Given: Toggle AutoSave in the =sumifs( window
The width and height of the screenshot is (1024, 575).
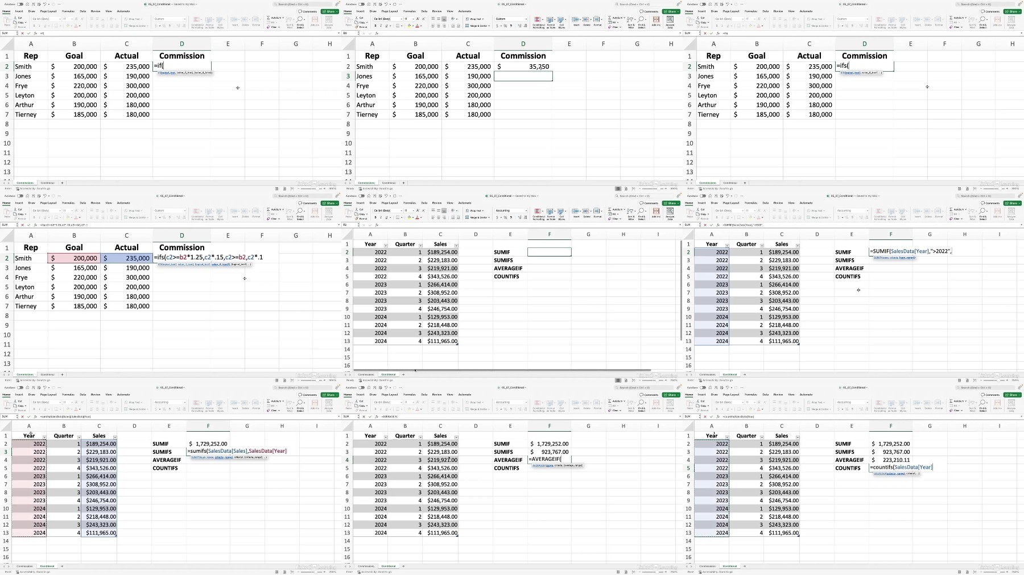Looking at the screenshot, I should 20,387.
